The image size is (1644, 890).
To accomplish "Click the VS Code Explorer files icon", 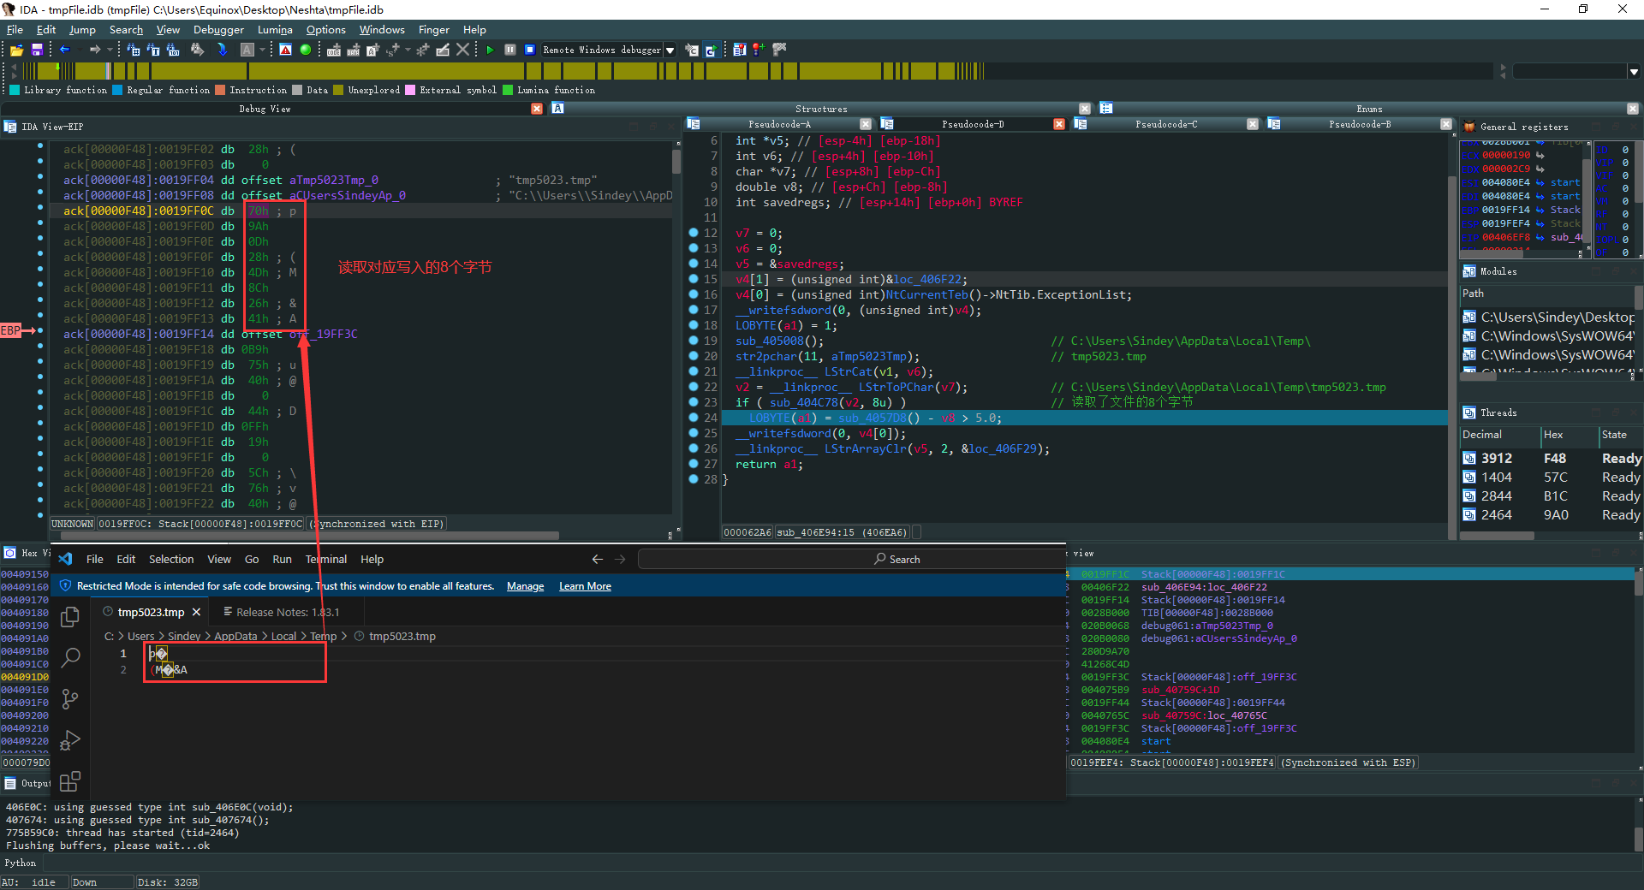I will coord(70,617).
